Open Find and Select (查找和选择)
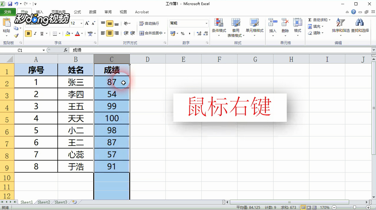The width and height of the screenshot is (376, 210). pyautogui.click(x=360, y=28)
